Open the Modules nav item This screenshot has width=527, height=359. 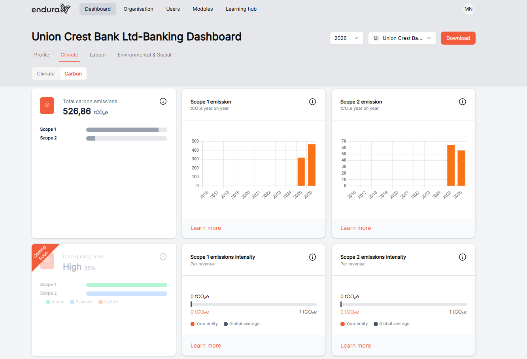click(x=203, y=9)
